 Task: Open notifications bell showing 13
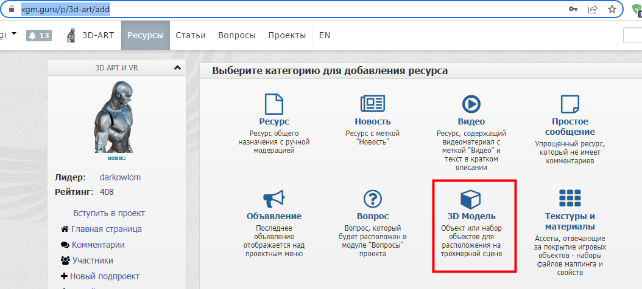pos(40,35)
